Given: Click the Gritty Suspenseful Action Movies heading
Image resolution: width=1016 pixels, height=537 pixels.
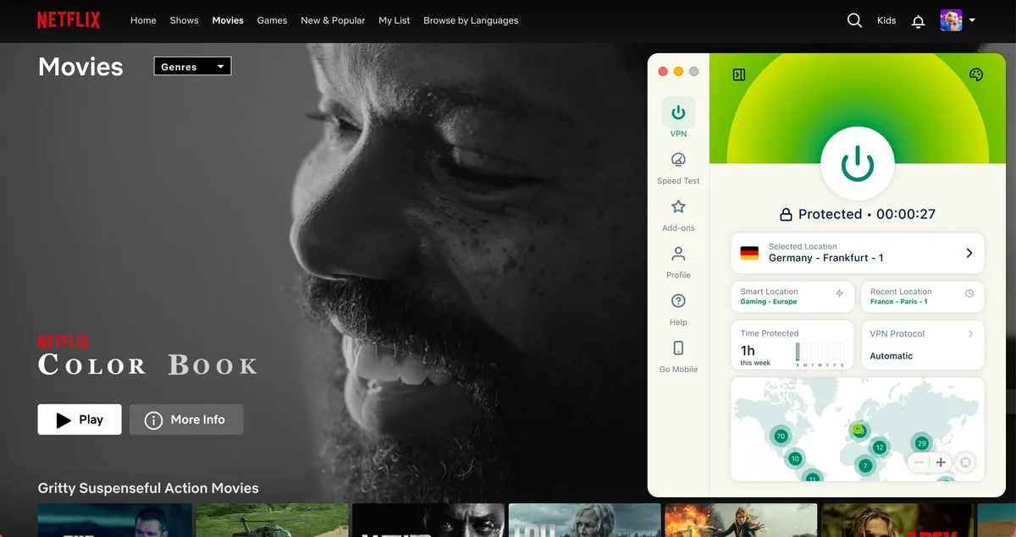Looking at the screenshot, I should pyautogui.click(x=148, y=488).
